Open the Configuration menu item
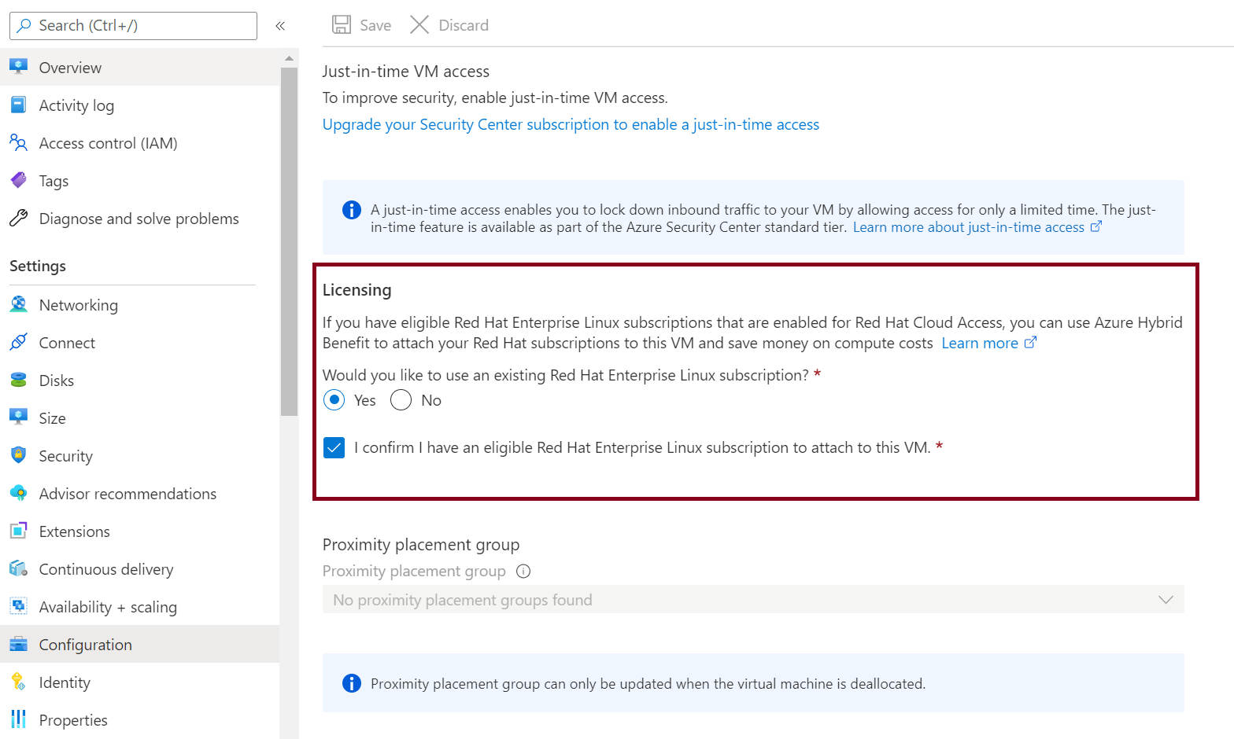Screen dimensions: 1234x739 [85, 645]
